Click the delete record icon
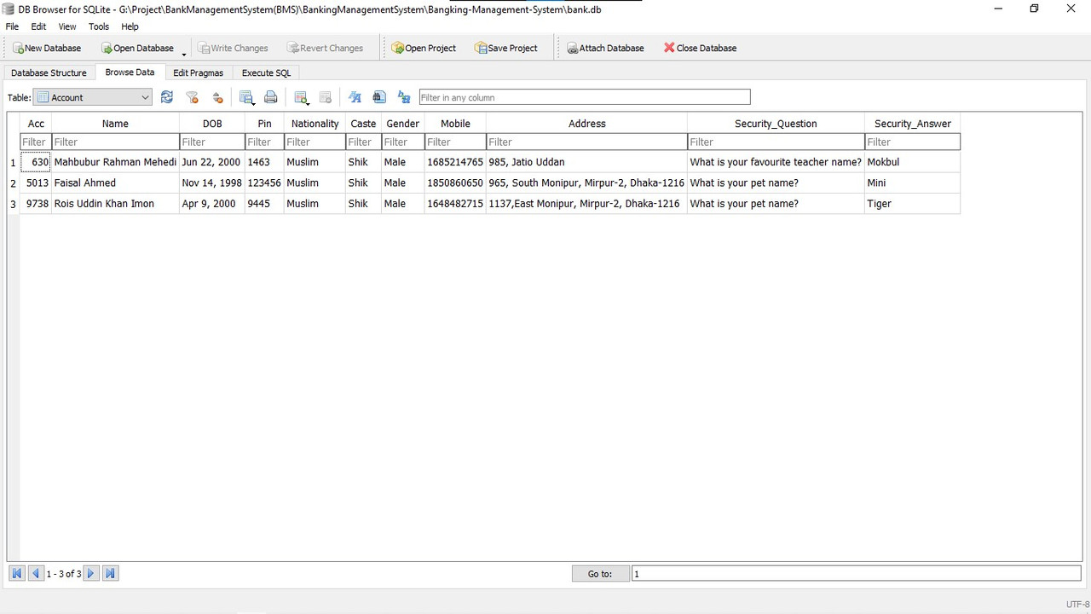The width and height of the screenshot is (1091, 614). [x=325, y=97]
